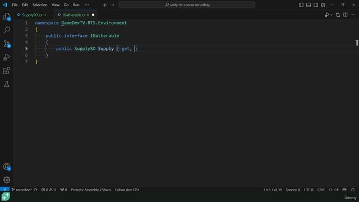359x202 pixels.
Task: Click the GameDevTV.RTS.Environment namespace text
Action: pos(94,22)
